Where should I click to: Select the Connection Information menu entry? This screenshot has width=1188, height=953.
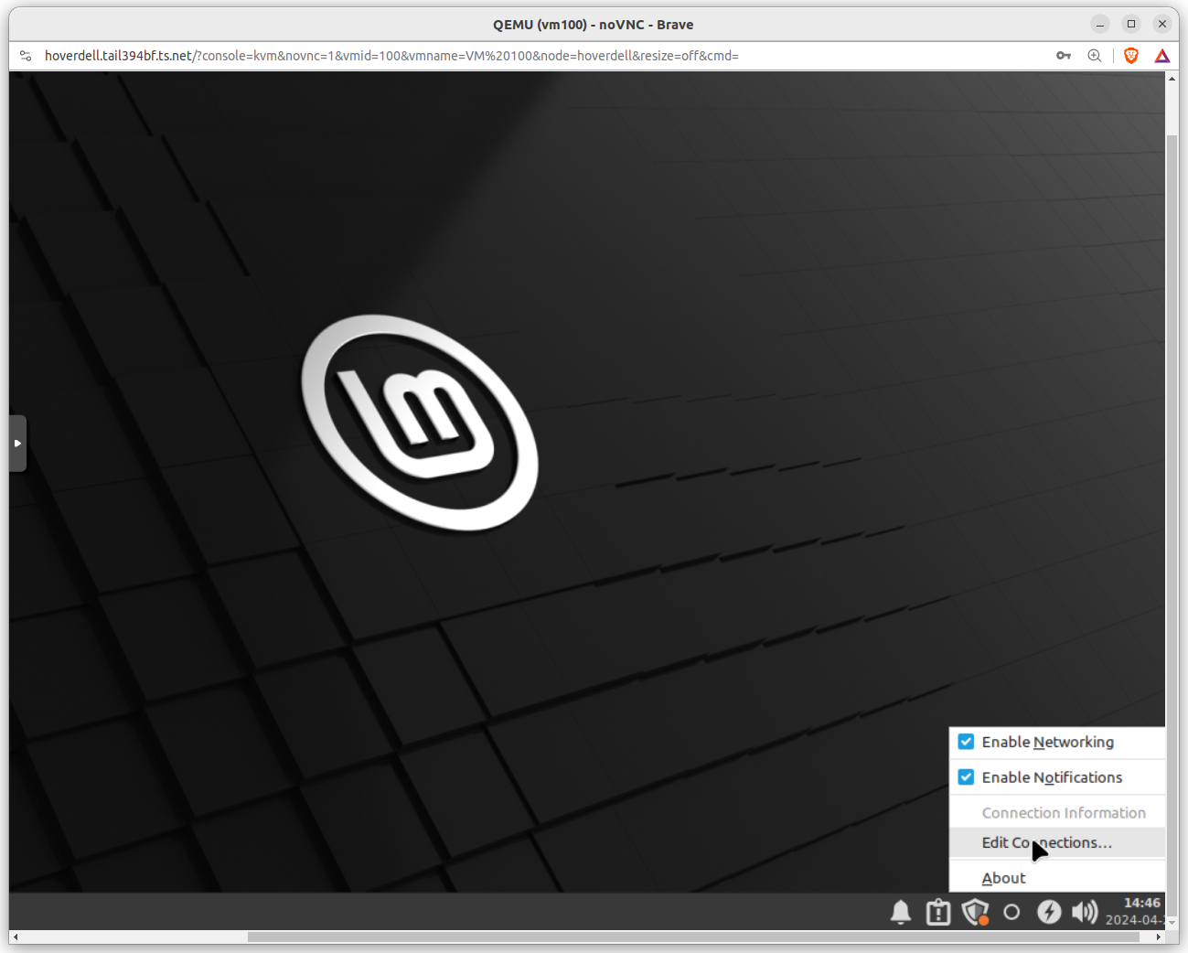[1057, 813]
